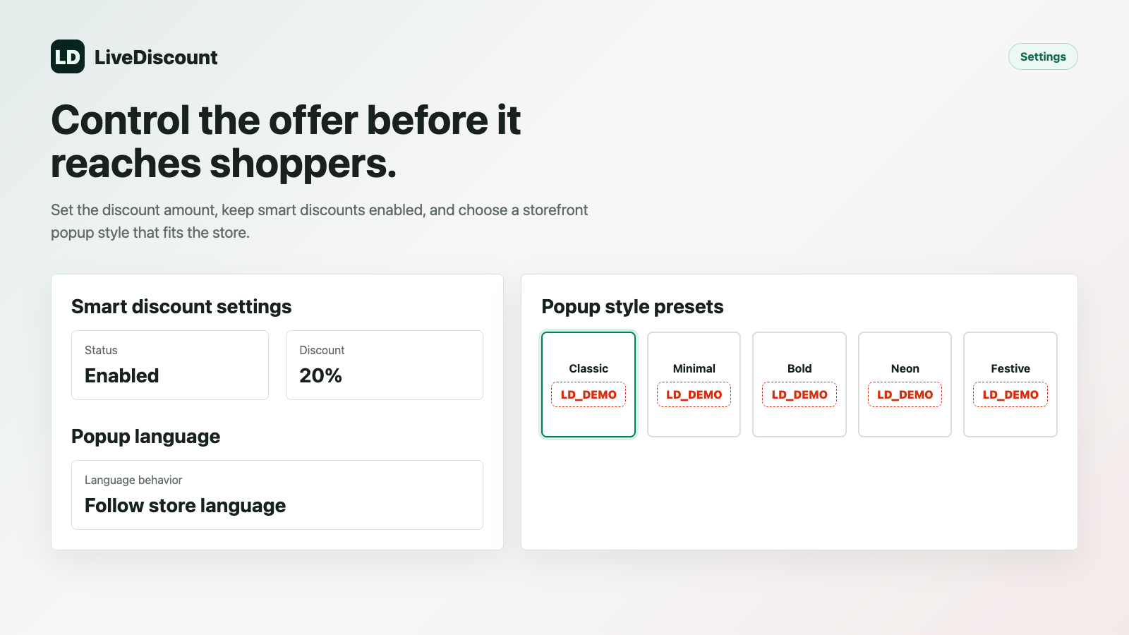Viewport: 1129px width, 635px height.
Task: Click the LD_DEMO badge under Minimal
Action: 694,394
